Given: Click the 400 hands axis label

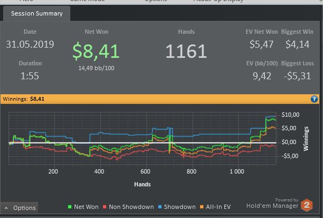Looking at the screenshot, I should [x=99, y=171].
